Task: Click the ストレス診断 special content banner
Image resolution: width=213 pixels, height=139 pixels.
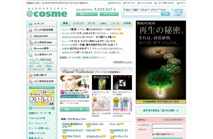Action: pos(42,98)
